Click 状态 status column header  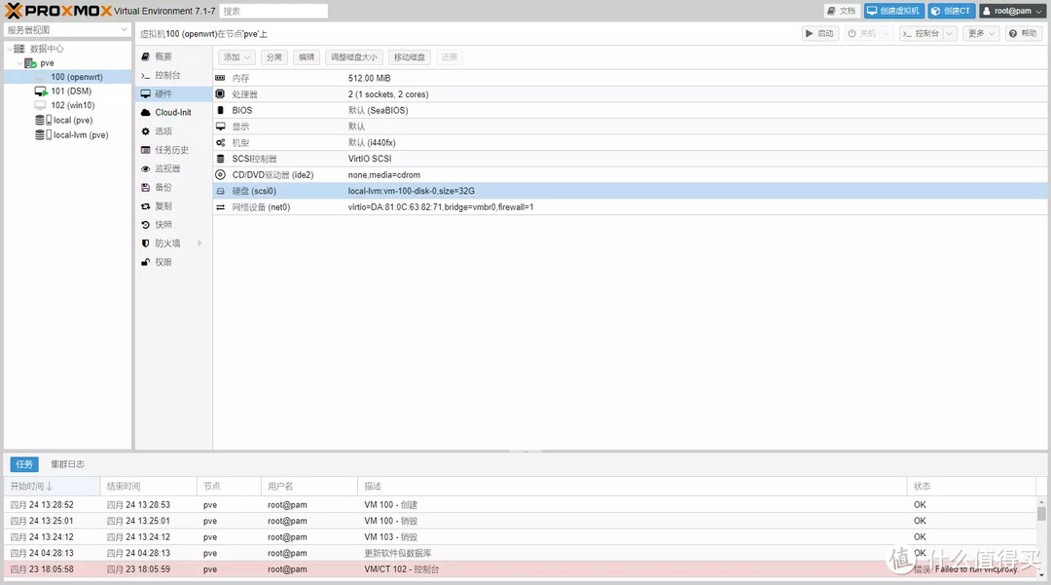(x=972, y=486)
